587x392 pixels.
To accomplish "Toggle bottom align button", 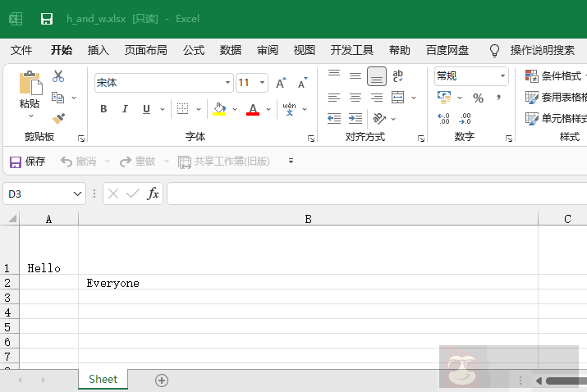I will [377, 76].
